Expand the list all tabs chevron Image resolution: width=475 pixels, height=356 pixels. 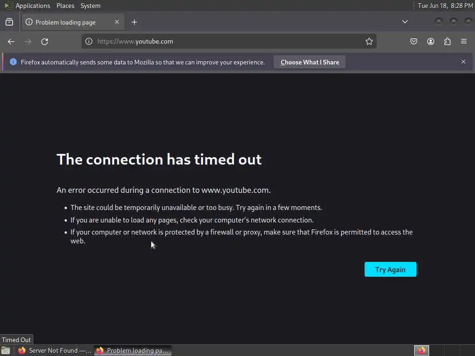[x=404, y=22]
